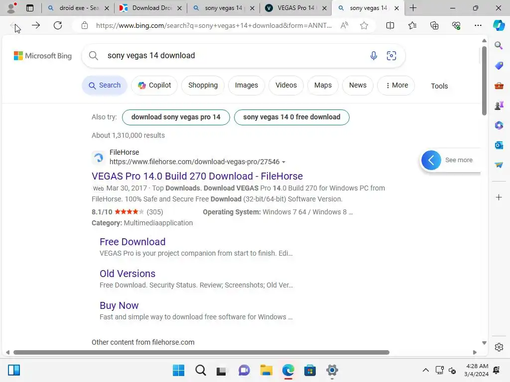Open the sidebar Games chess icon
The width and height of the screenshot is (510, 382).
pos(499,105)
